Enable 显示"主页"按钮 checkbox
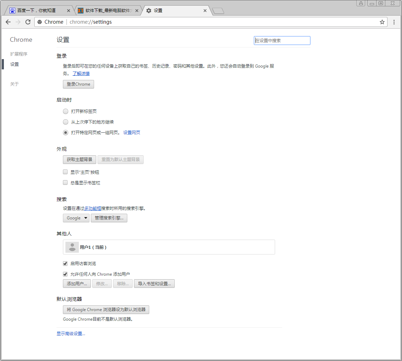 coord(65,172)
